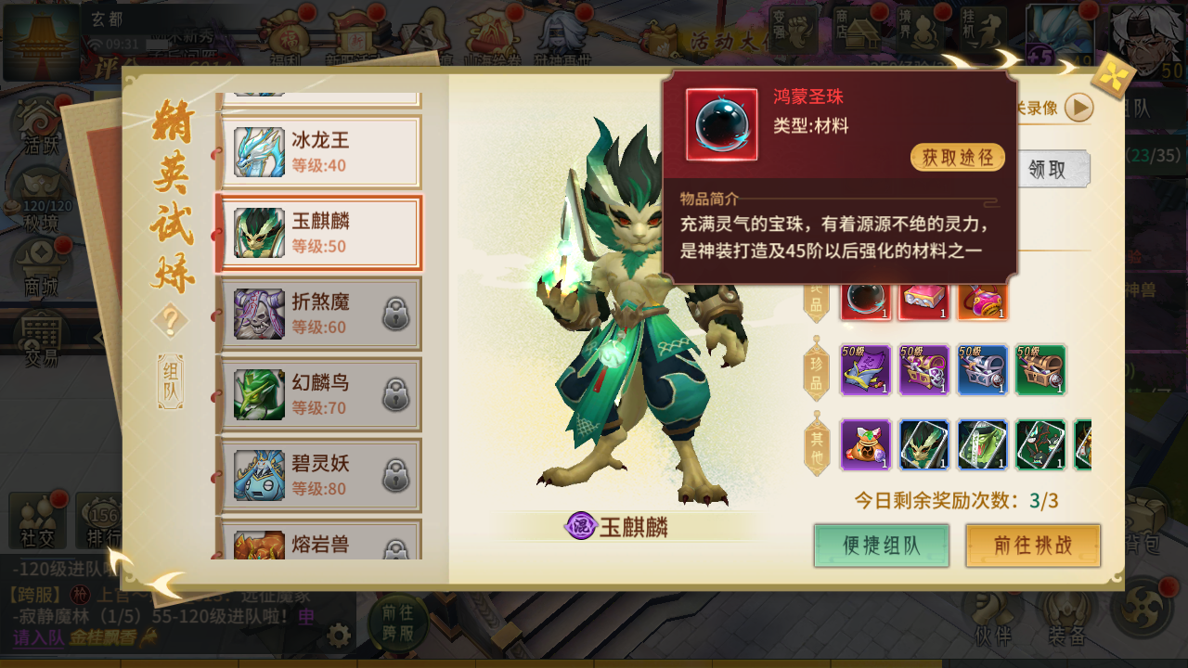Select 冰龙王 level 40 boss entry

click(x=318, y=152)
